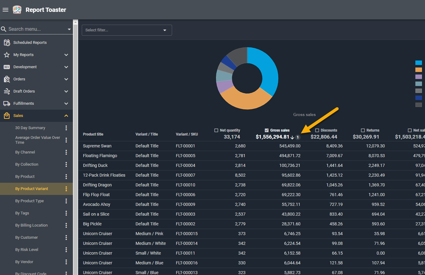
Task: Click the Scheduled Reports calendar icon
Action: [7, 43]
